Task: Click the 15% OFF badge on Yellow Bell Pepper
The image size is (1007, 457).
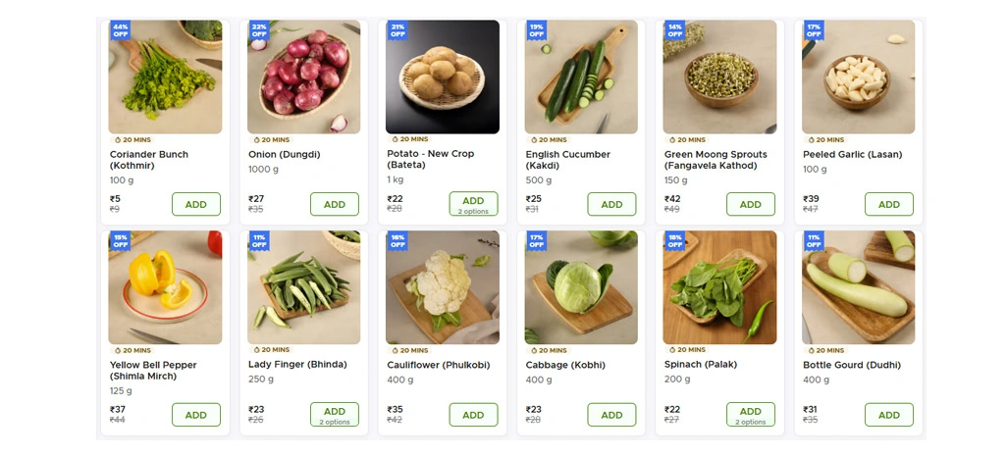Action: click(121, 240)
